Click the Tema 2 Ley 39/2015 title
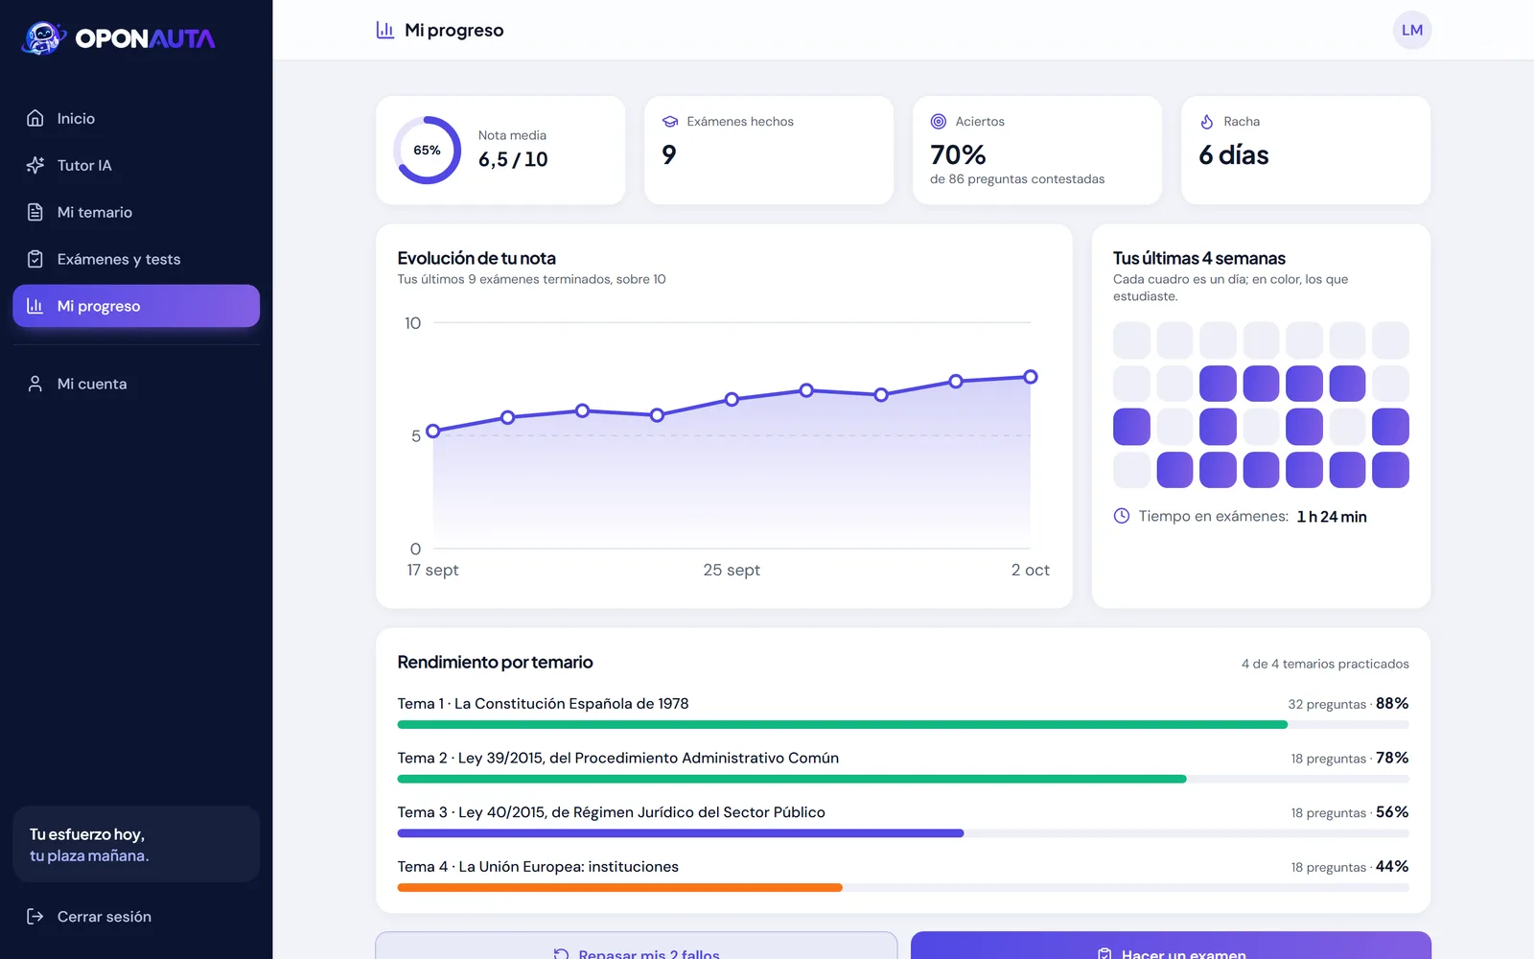 (x=618, y=759)
